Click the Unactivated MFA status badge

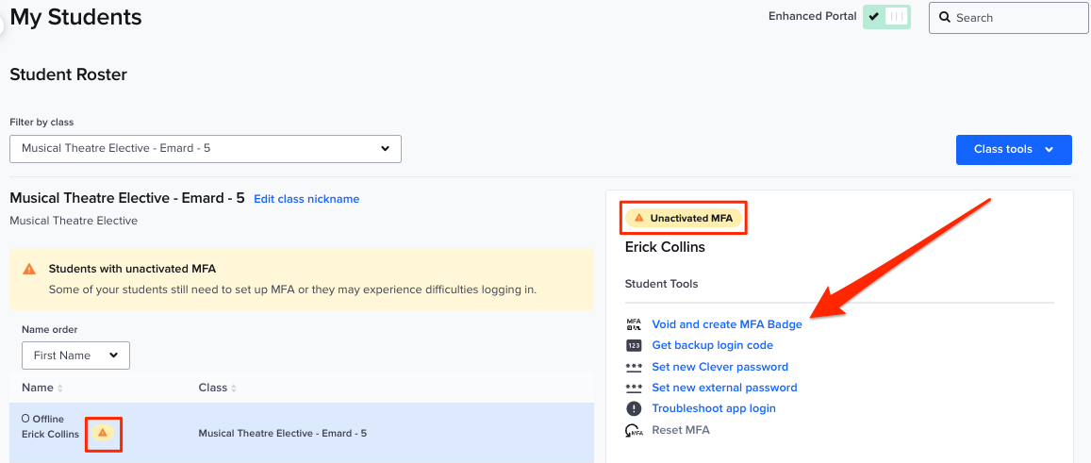pyautogui.click(x=684, y=218)
